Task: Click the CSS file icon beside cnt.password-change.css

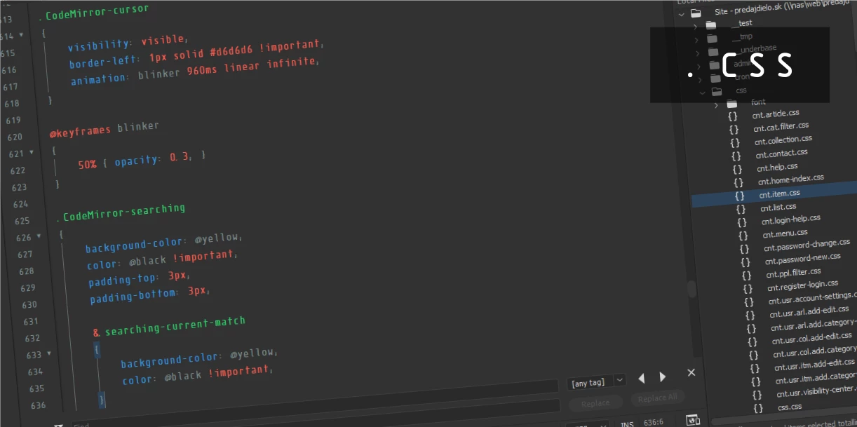Action: [x=745, y=249]
